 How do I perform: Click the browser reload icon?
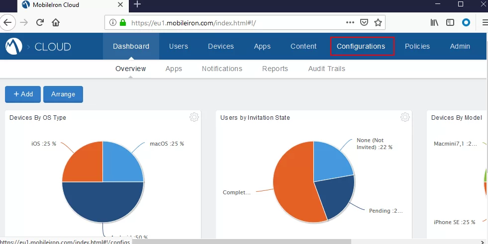click(40, 22)
